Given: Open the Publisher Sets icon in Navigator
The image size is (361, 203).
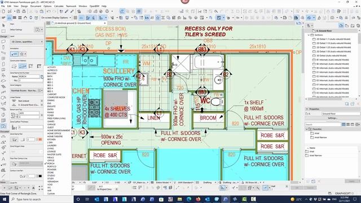Looking at the screenshot, I should tap(358, 25).
